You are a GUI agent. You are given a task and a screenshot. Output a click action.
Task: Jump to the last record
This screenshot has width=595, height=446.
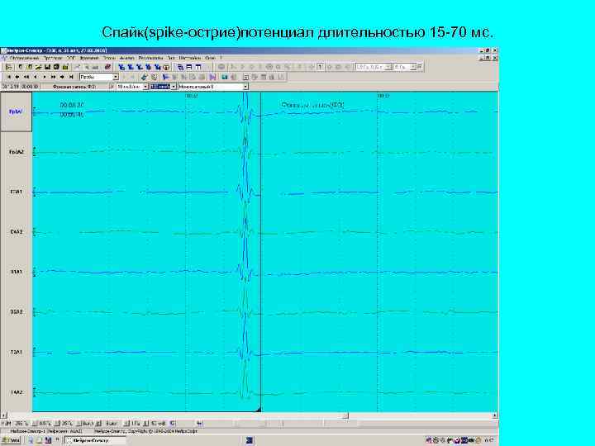pyautogui.click(x=71, y=77)
